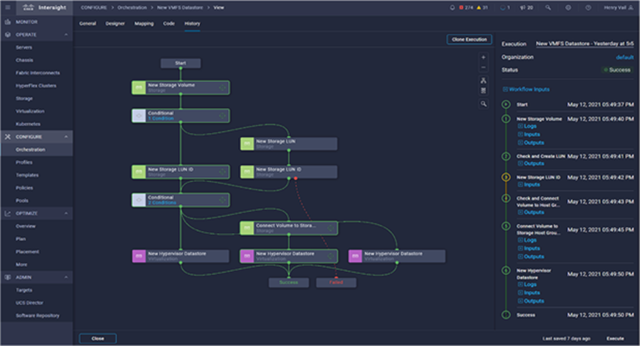Expand Outputs under Check and Create LUN
Image resolution: width=640 pixels, height=346 pixels.
[x=530, y=164]
